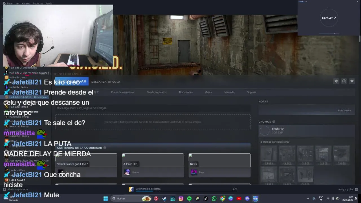Switch to Tienda de puntos tab

click(156, 92)
